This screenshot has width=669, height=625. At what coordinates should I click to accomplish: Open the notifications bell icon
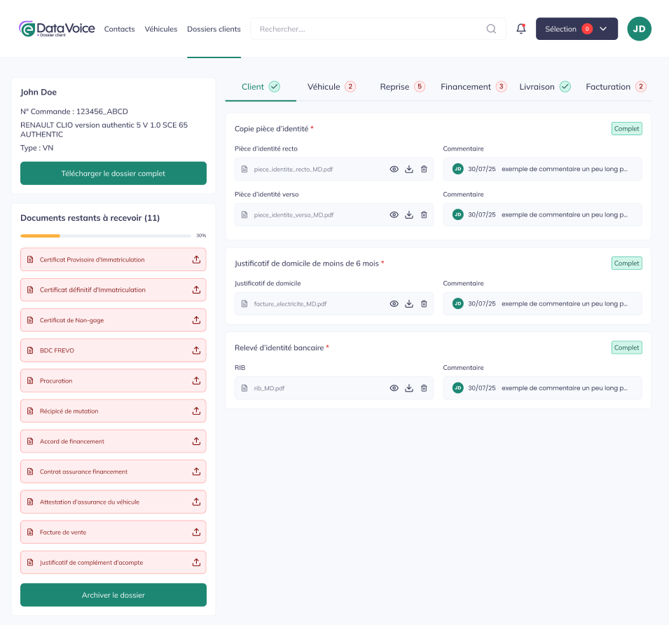520,29
